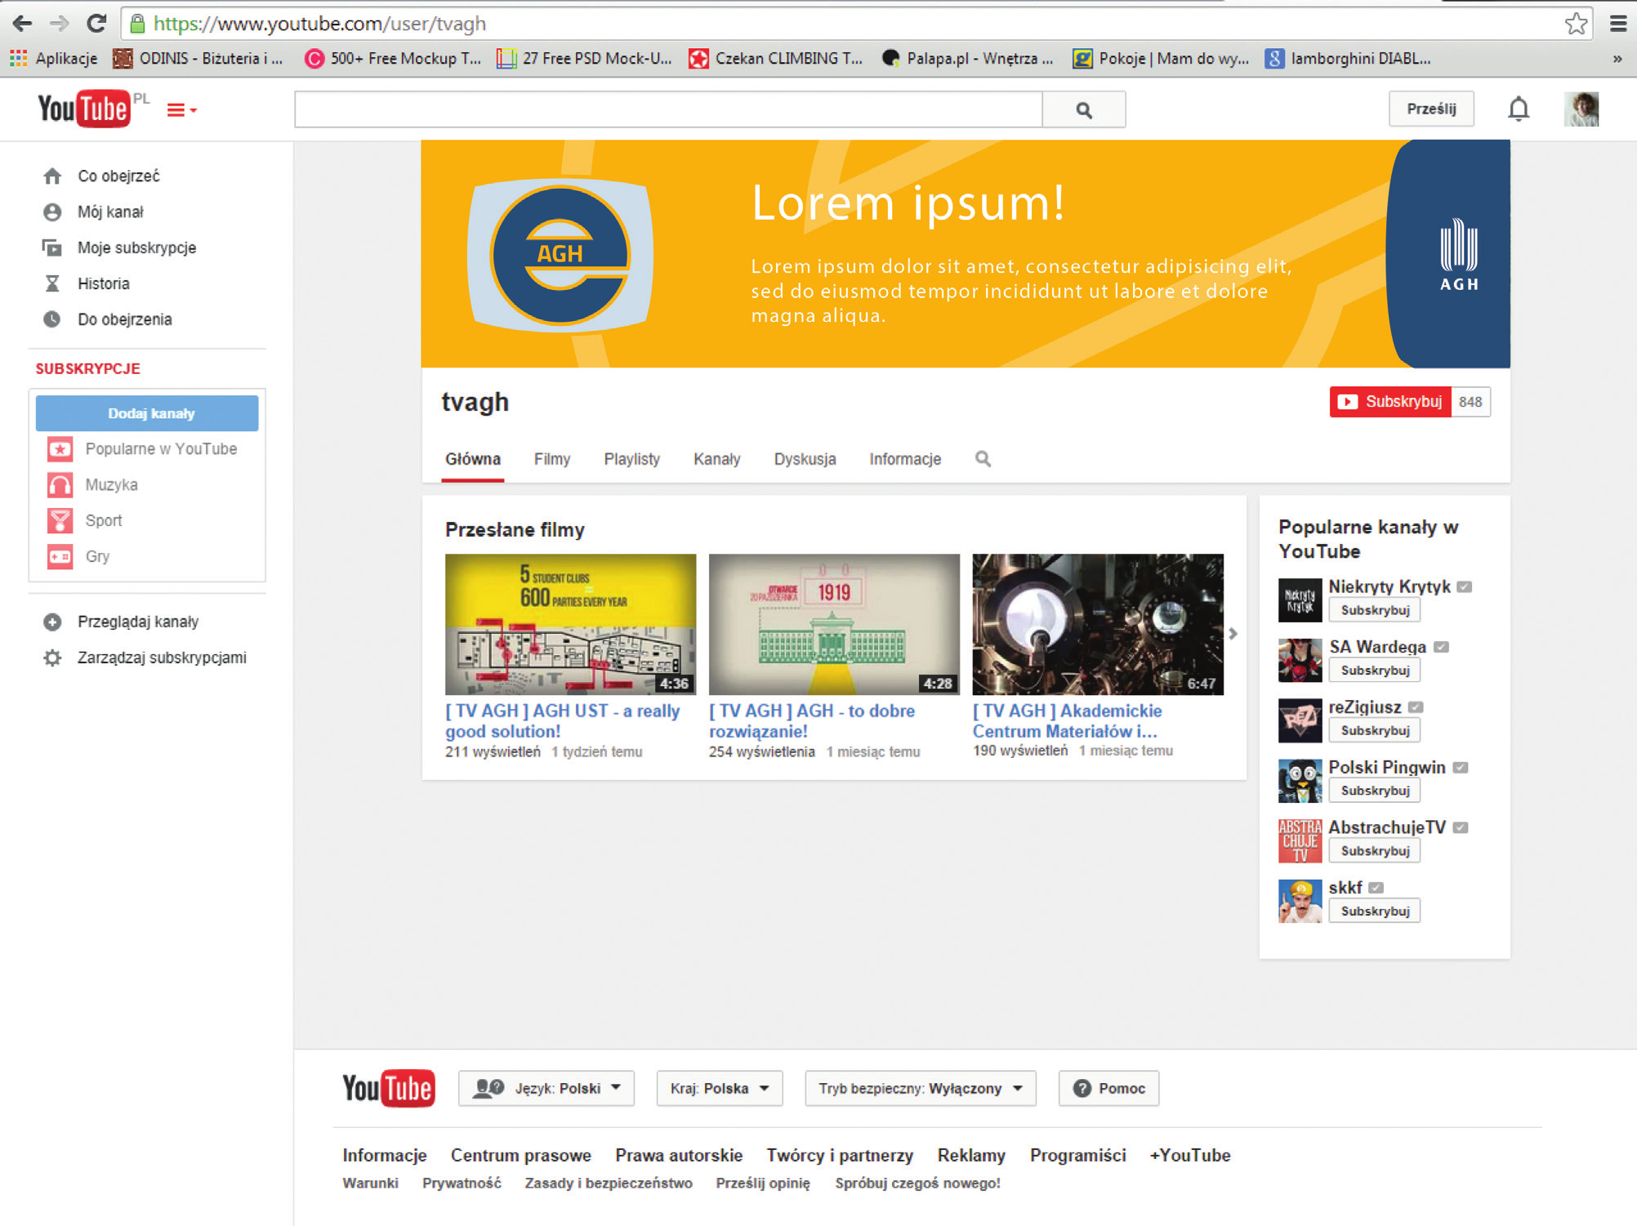
Task: Click the footer YouTube logo
Action: click(389, 1089)
